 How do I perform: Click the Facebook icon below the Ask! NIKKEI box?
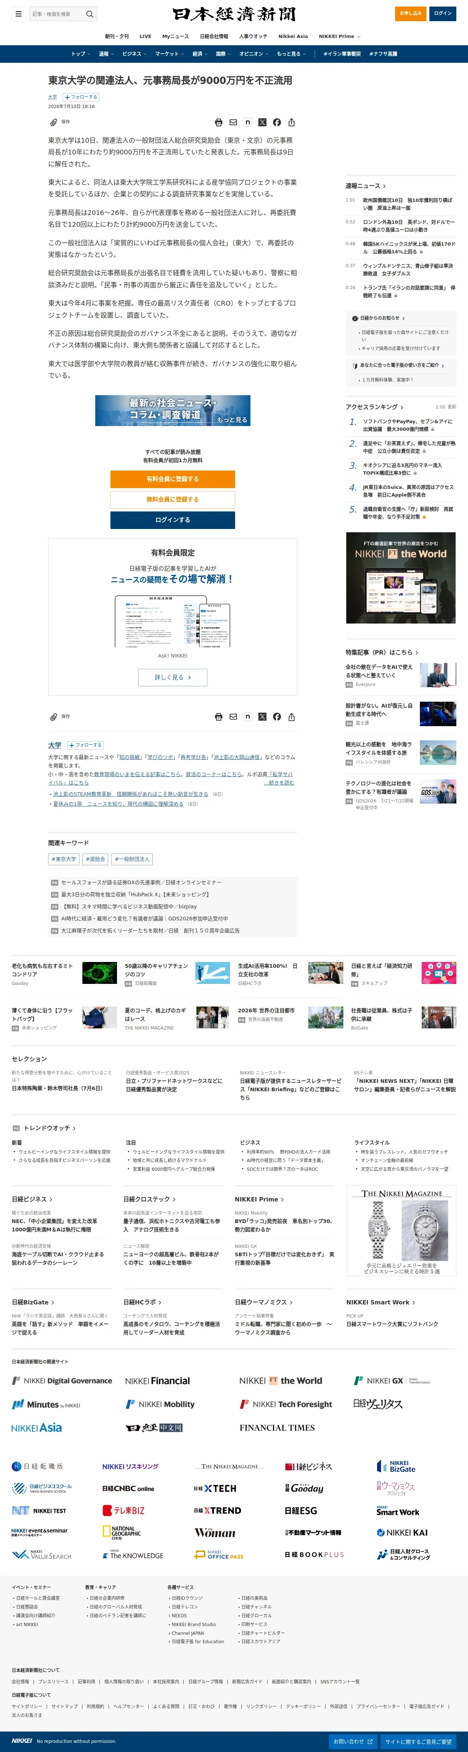click(277, 717)
